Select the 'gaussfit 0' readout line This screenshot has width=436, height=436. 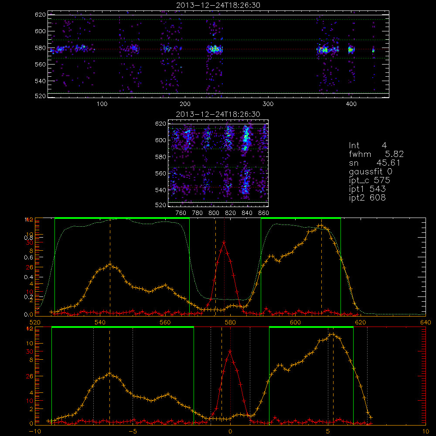[x=370, y=171]
